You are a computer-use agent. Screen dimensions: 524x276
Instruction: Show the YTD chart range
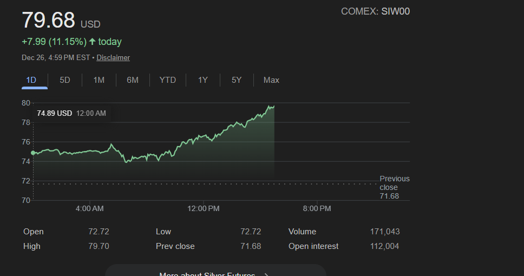[168, 80]
